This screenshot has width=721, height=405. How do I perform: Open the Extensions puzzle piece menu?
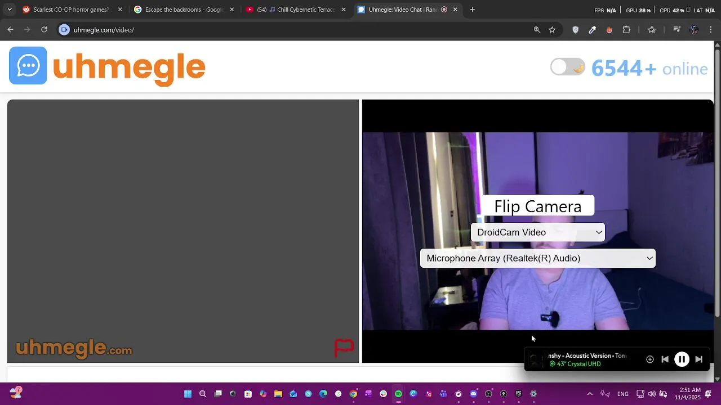[626, 30]
